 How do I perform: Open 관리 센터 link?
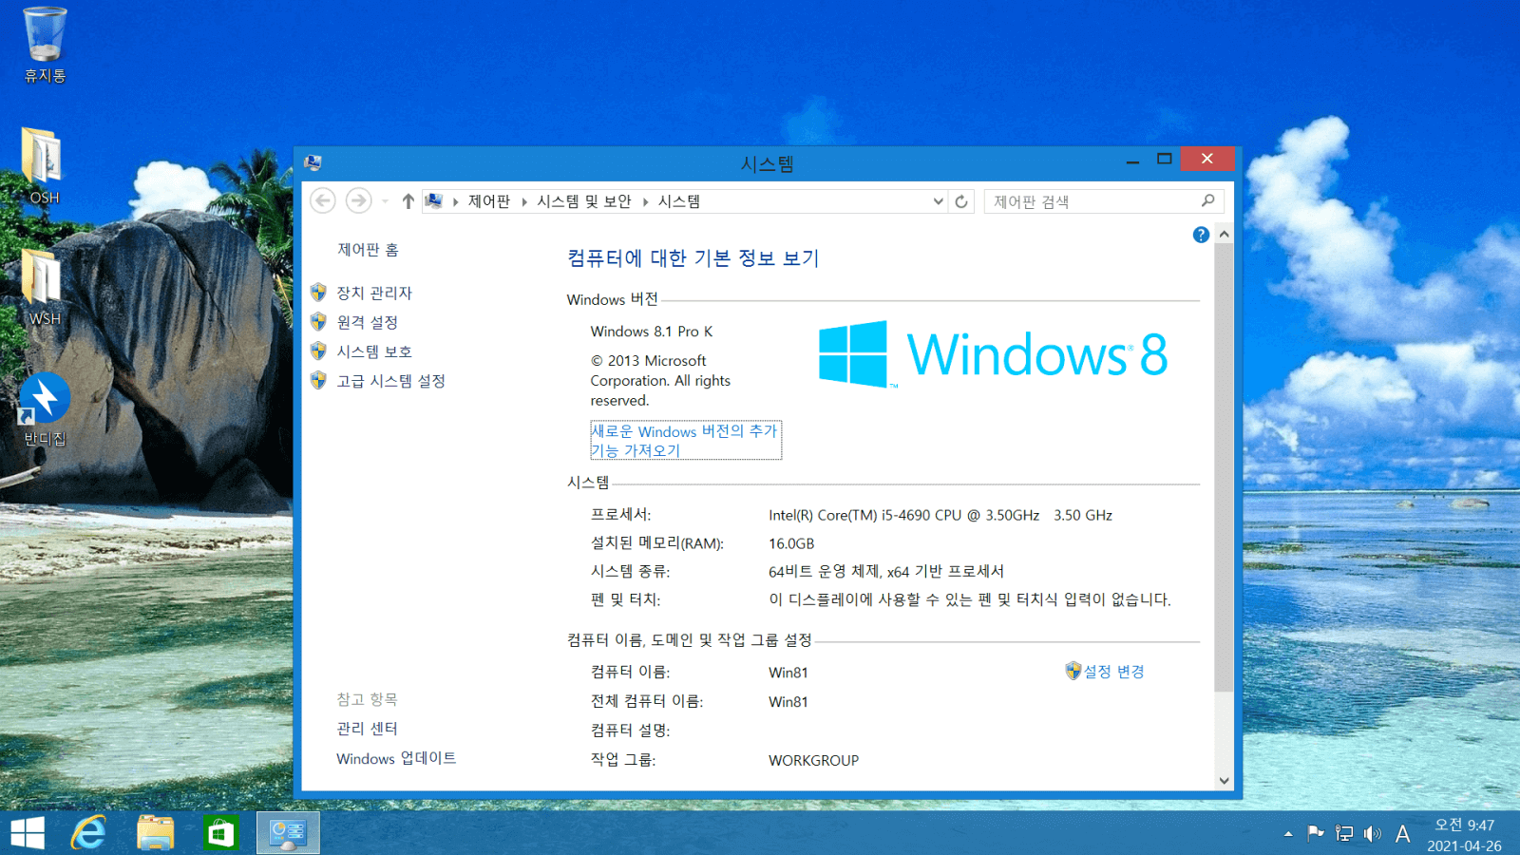(x=367, y=729)
